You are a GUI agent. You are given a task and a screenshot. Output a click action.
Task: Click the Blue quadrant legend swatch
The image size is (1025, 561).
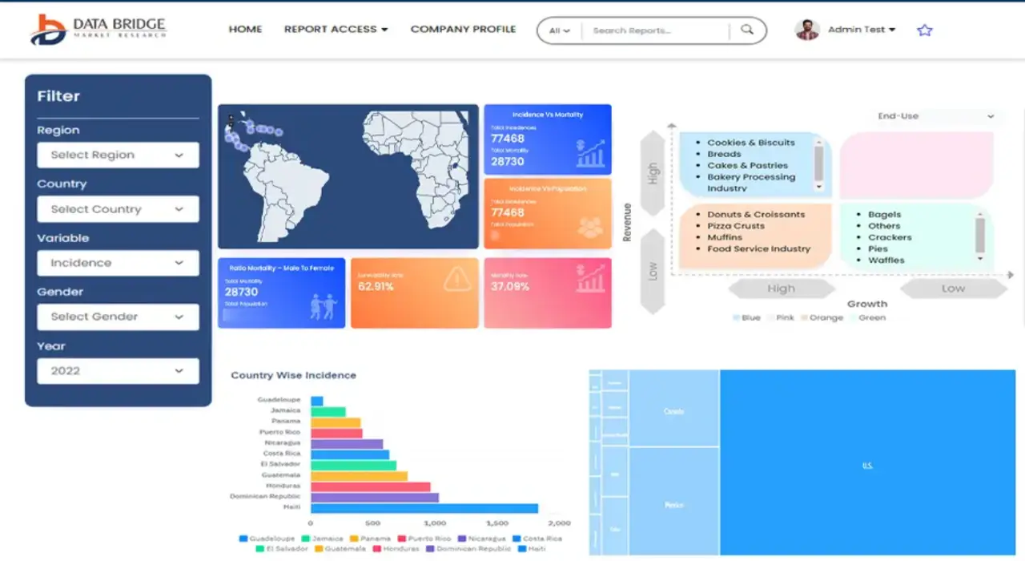(x=737, y=318)
